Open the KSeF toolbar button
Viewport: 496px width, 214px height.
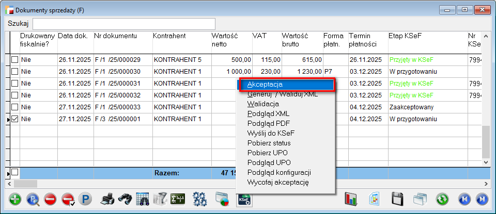point(244,199)
